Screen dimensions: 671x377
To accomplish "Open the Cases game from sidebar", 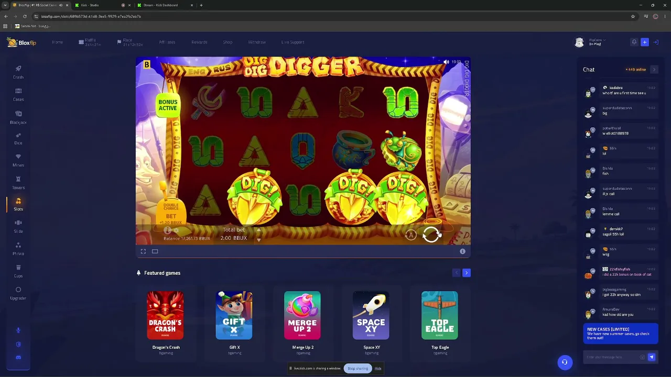I will [18, 94].
